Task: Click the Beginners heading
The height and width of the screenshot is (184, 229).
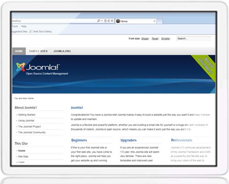Action: click(x=79, y=140)
